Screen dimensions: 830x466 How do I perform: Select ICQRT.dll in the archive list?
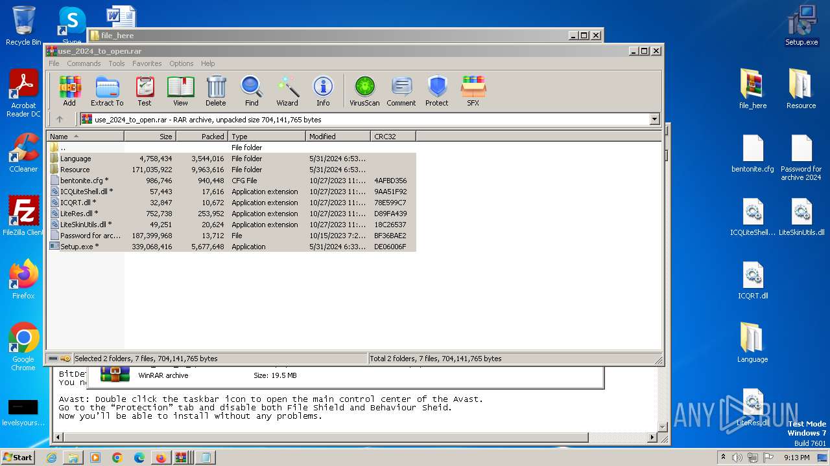[231, 203]
